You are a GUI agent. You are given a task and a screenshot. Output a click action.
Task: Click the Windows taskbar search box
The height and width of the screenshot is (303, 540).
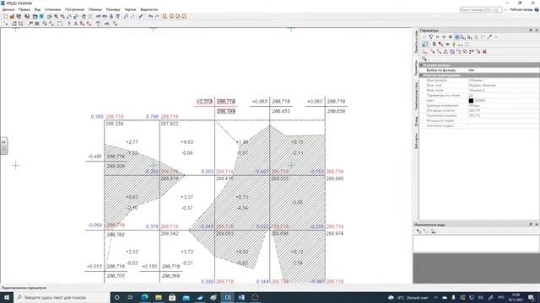[x=62, y=297]
